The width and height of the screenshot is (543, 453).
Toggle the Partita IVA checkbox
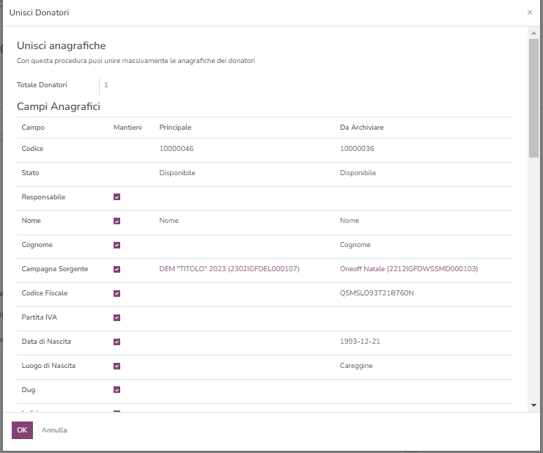pos(117,317)
